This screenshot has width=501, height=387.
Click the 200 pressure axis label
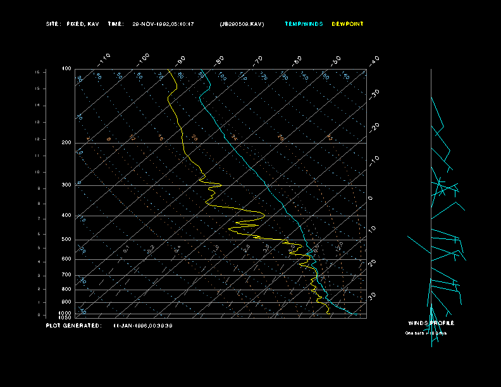(66, 143)
